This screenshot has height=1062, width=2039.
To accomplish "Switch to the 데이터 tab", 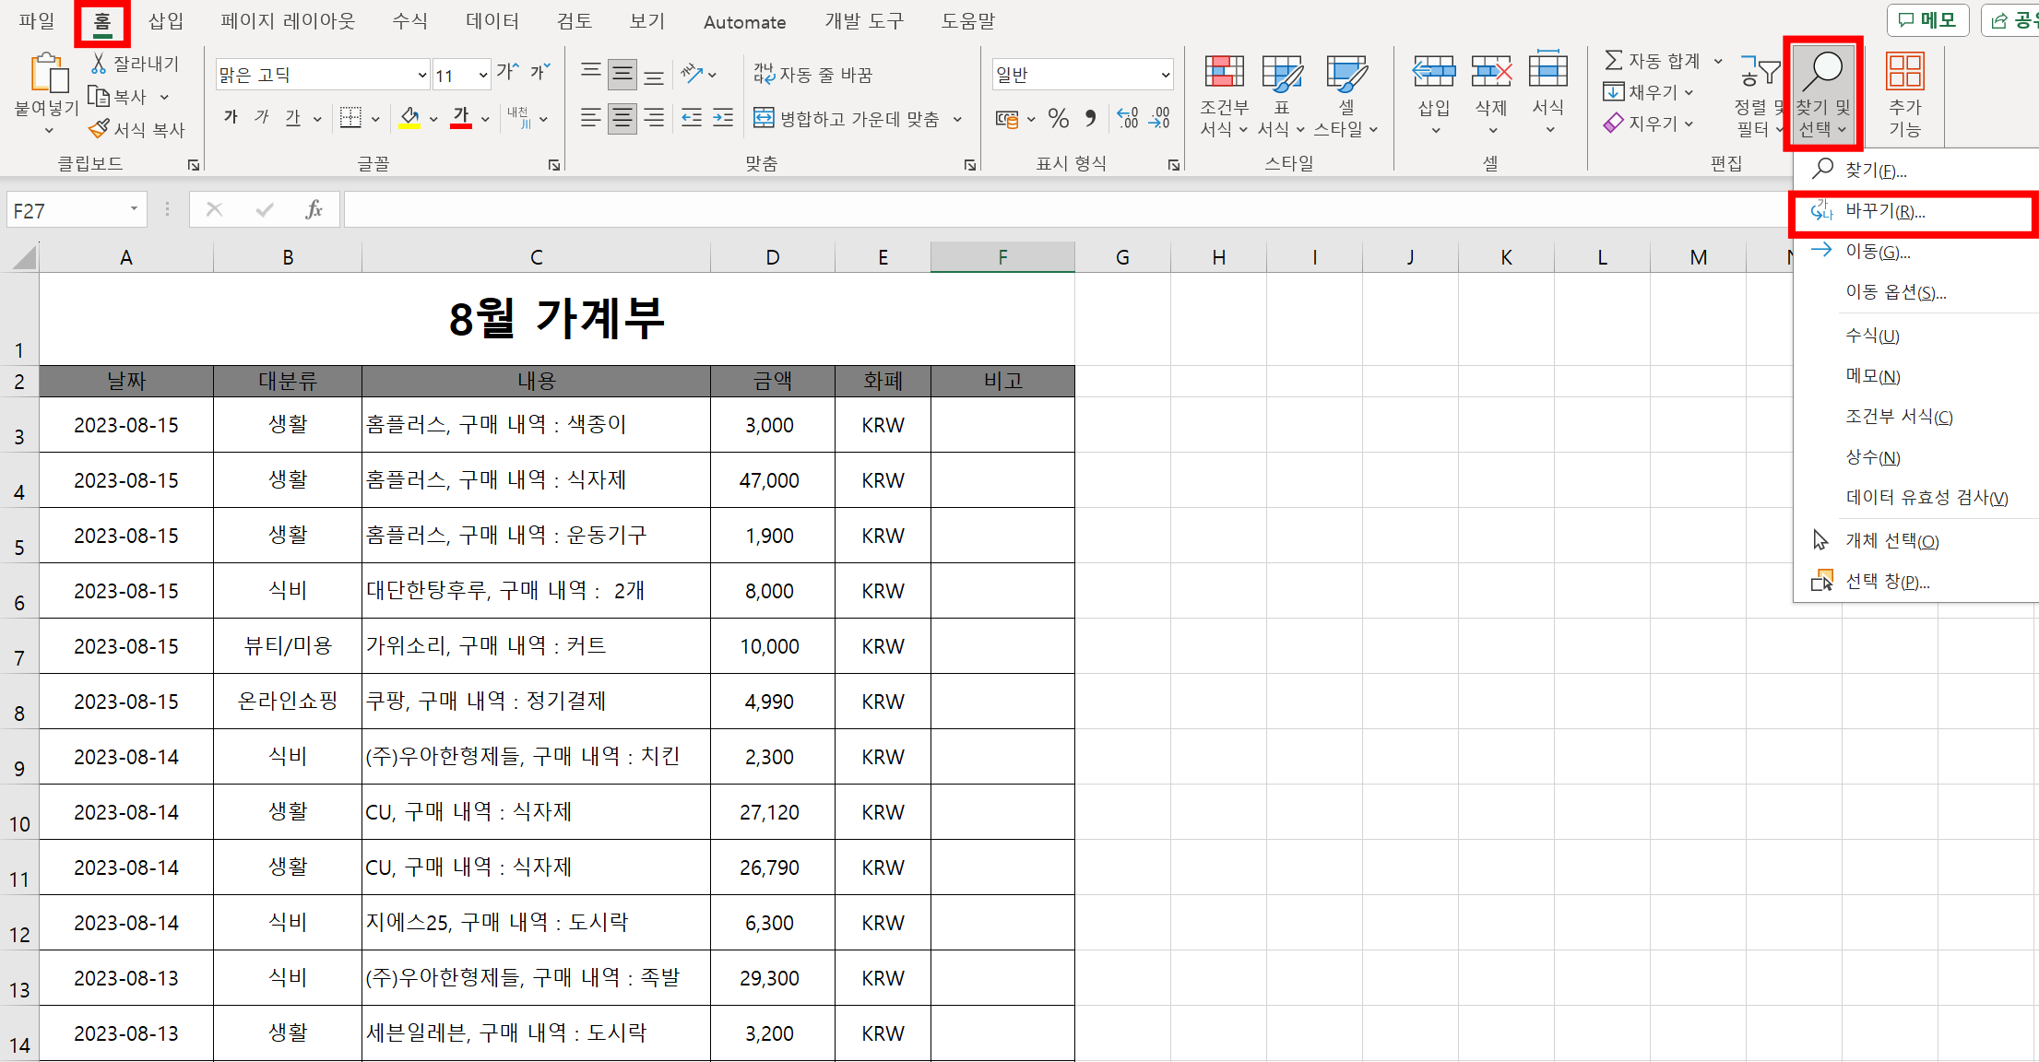I will tap(492, 21).
